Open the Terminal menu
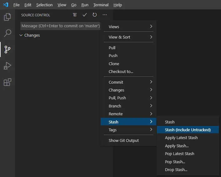Screen dimensions: 221x177 click(101, 5)
